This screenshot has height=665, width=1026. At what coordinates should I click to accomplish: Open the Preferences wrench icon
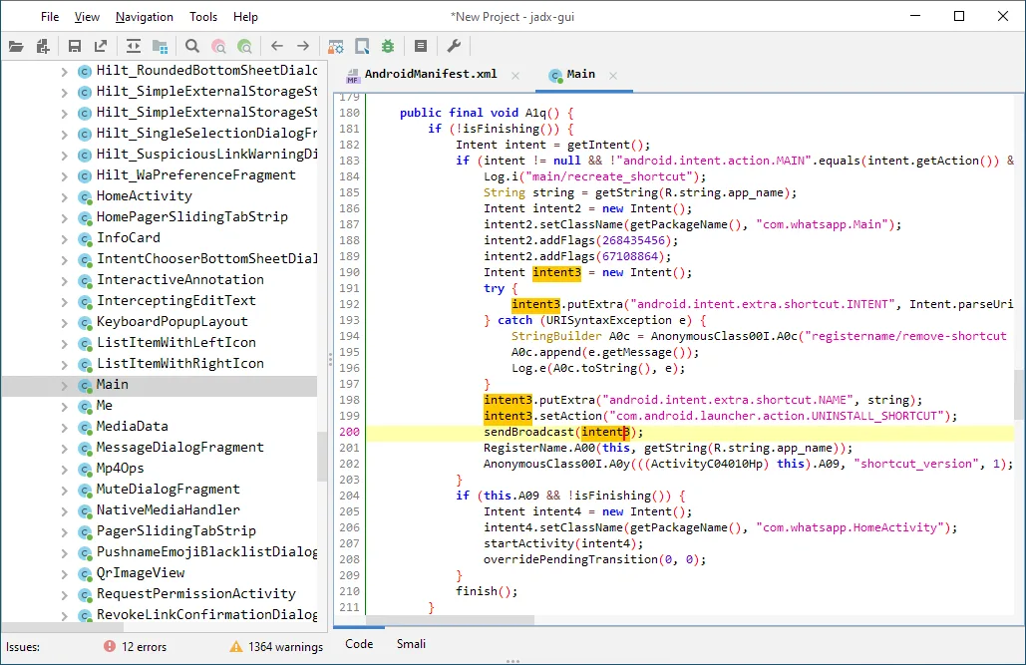[x=453, y=46]
